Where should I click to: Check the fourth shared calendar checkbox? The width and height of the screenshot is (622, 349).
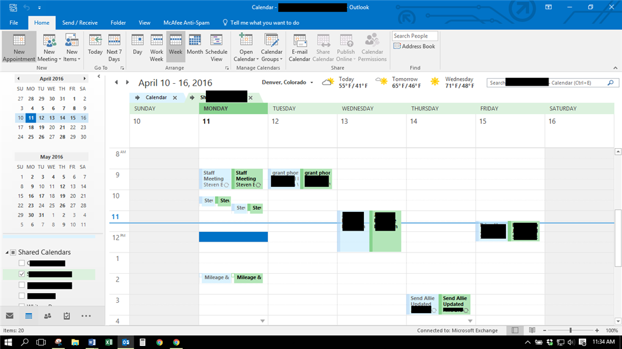pyautogui.click(x=22, y=296)
